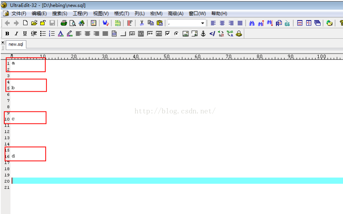Tile windows horizontally using the red-lined icon
The height and width of the screenshot is (214, 343).
(x=300, y=23)
